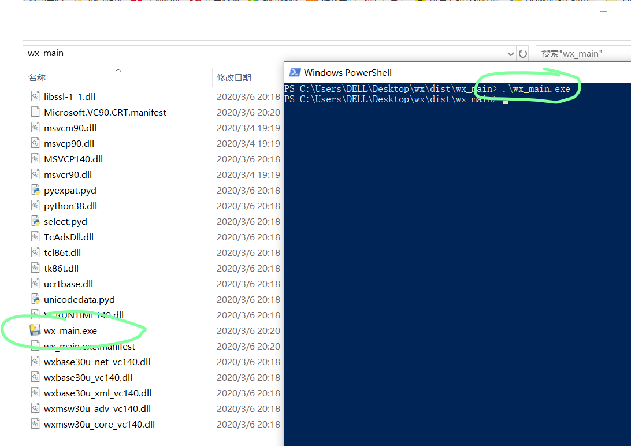Click the sort arrow above 名称 column
The height and width of the screenshot is (446, 631).
click(x=118, y=70)
